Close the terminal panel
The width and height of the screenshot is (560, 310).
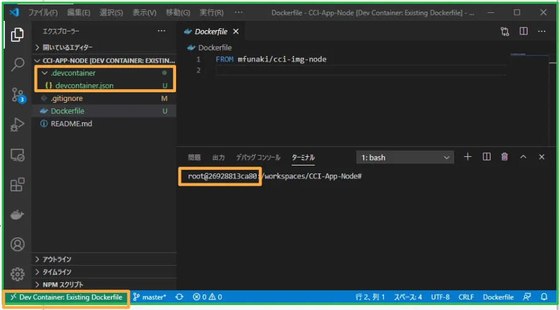tap(542, 157)
